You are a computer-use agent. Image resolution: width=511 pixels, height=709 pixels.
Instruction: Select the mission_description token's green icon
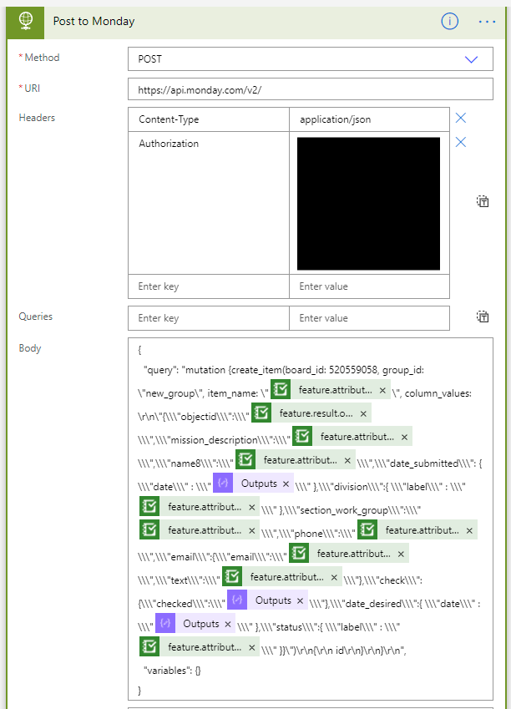(x=302, y=437)
